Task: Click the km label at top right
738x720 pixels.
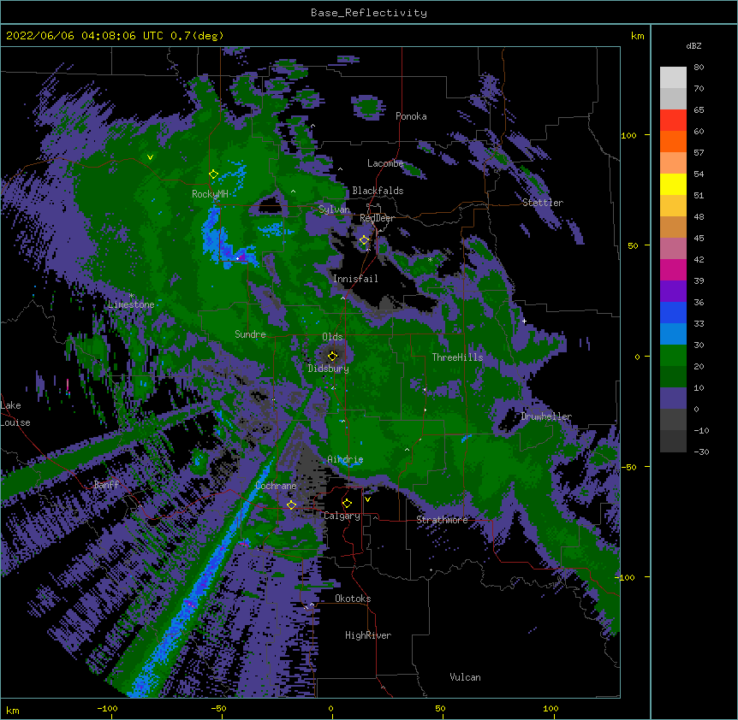Action: pyautogui.click(x=638, y=36)
